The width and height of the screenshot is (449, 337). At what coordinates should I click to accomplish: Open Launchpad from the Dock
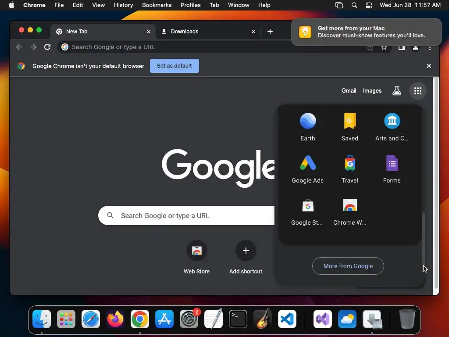66,319
